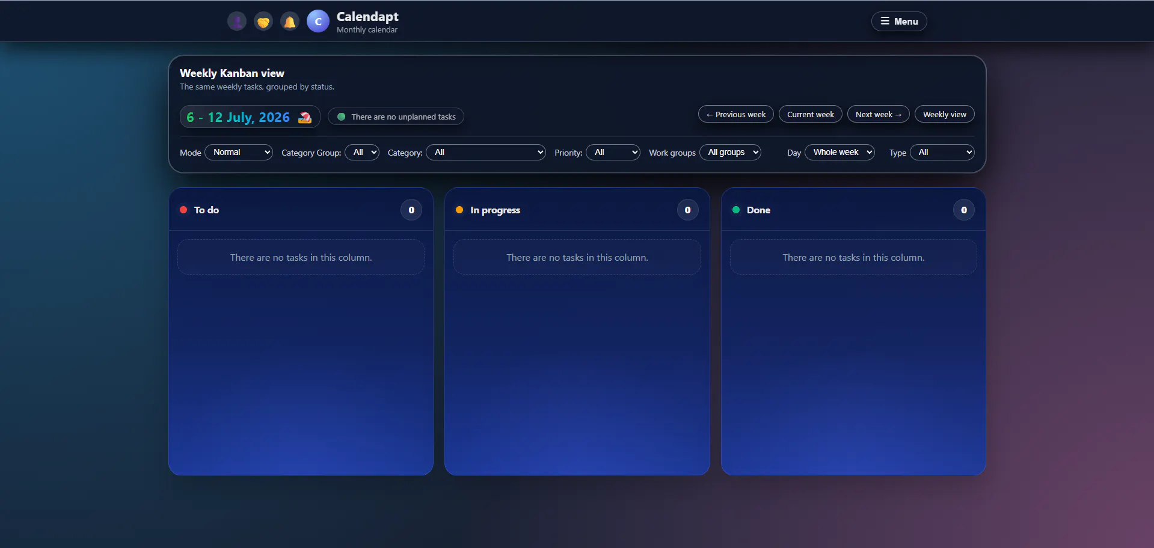Open the Priority dropdown
The height and width of the screenshot is (548, 1154).
(613, 152)
